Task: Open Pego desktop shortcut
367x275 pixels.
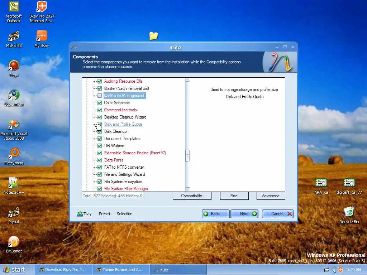Action: pyautogui.click(x=14, y=68)
